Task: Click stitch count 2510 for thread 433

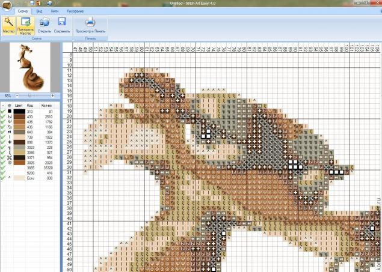Action: [49, 116]
